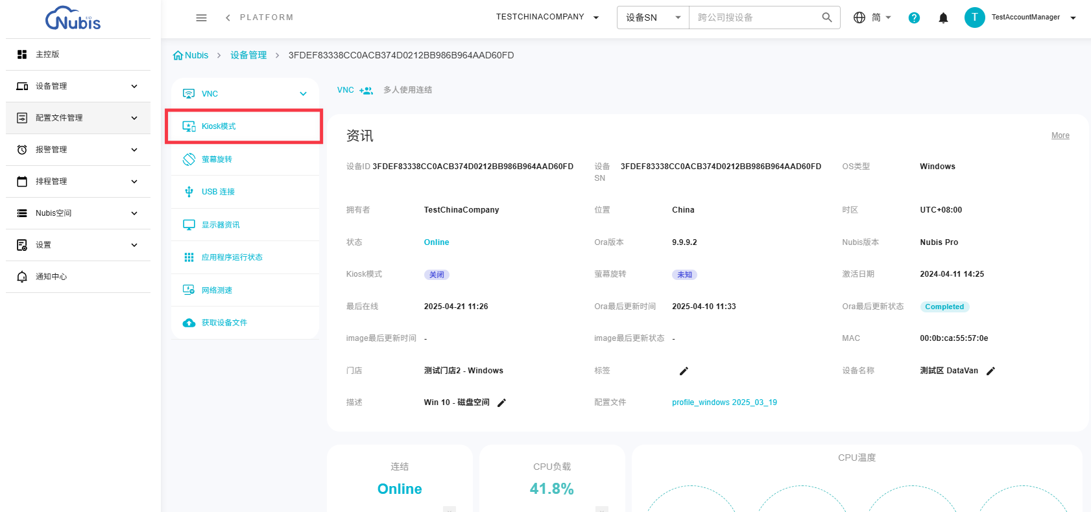Screen dimensions: 1091x512
Task: Click the search magnifier icon
Action: coord(826,17)
